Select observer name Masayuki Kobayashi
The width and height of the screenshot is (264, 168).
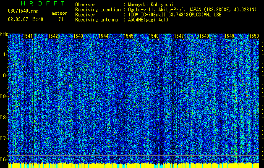point(151,5)
